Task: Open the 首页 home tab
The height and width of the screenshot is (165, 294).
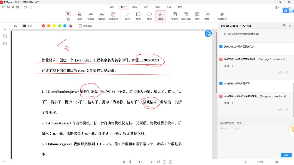Action: click(112, 7)
